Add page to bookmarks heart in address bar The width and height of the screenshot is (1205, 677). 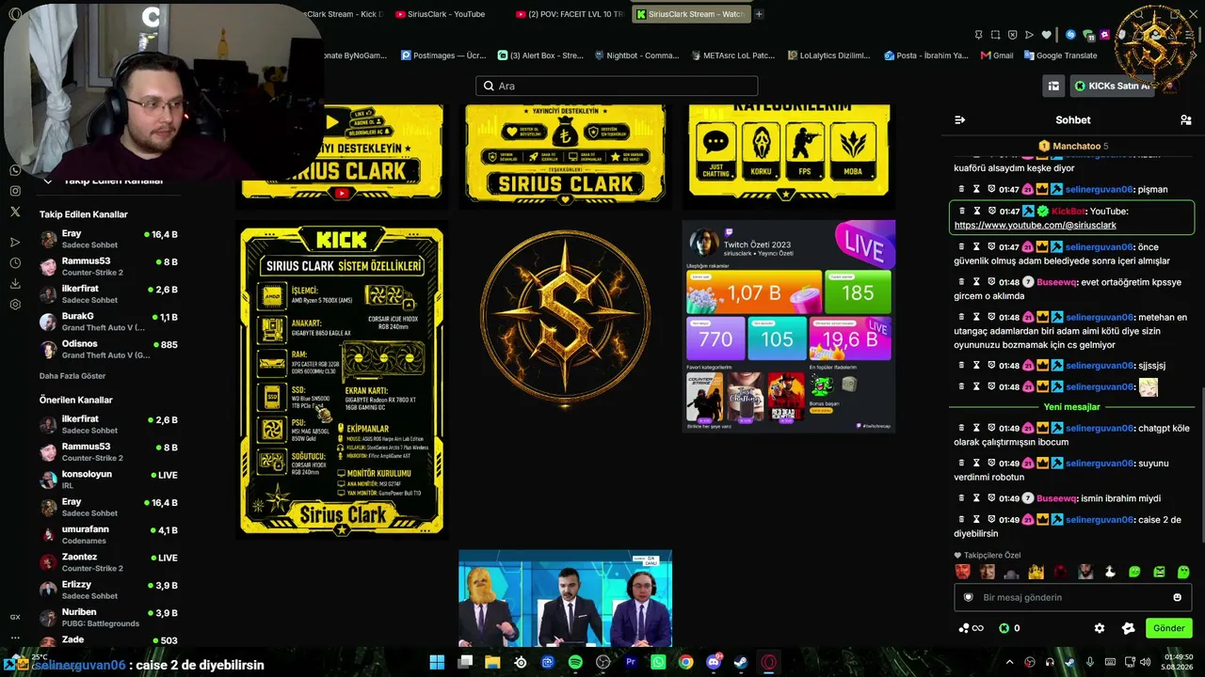tap(1046, 35)
